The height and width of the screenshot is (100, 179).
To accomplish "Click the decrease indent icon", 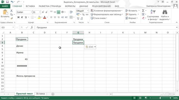I will click(63, 17).
